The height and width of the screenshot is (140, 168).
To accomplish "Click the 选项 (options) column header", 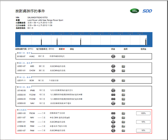I will (126, 49).
